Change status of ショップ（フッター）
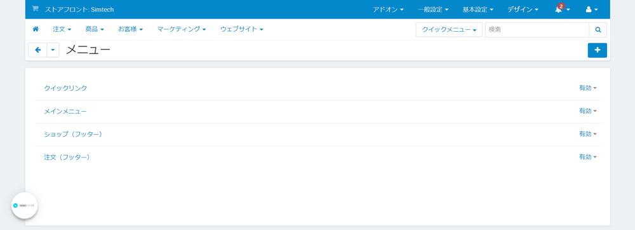This screenshot has height=230, width=635. pyautogui.click(x=587, y=134)
